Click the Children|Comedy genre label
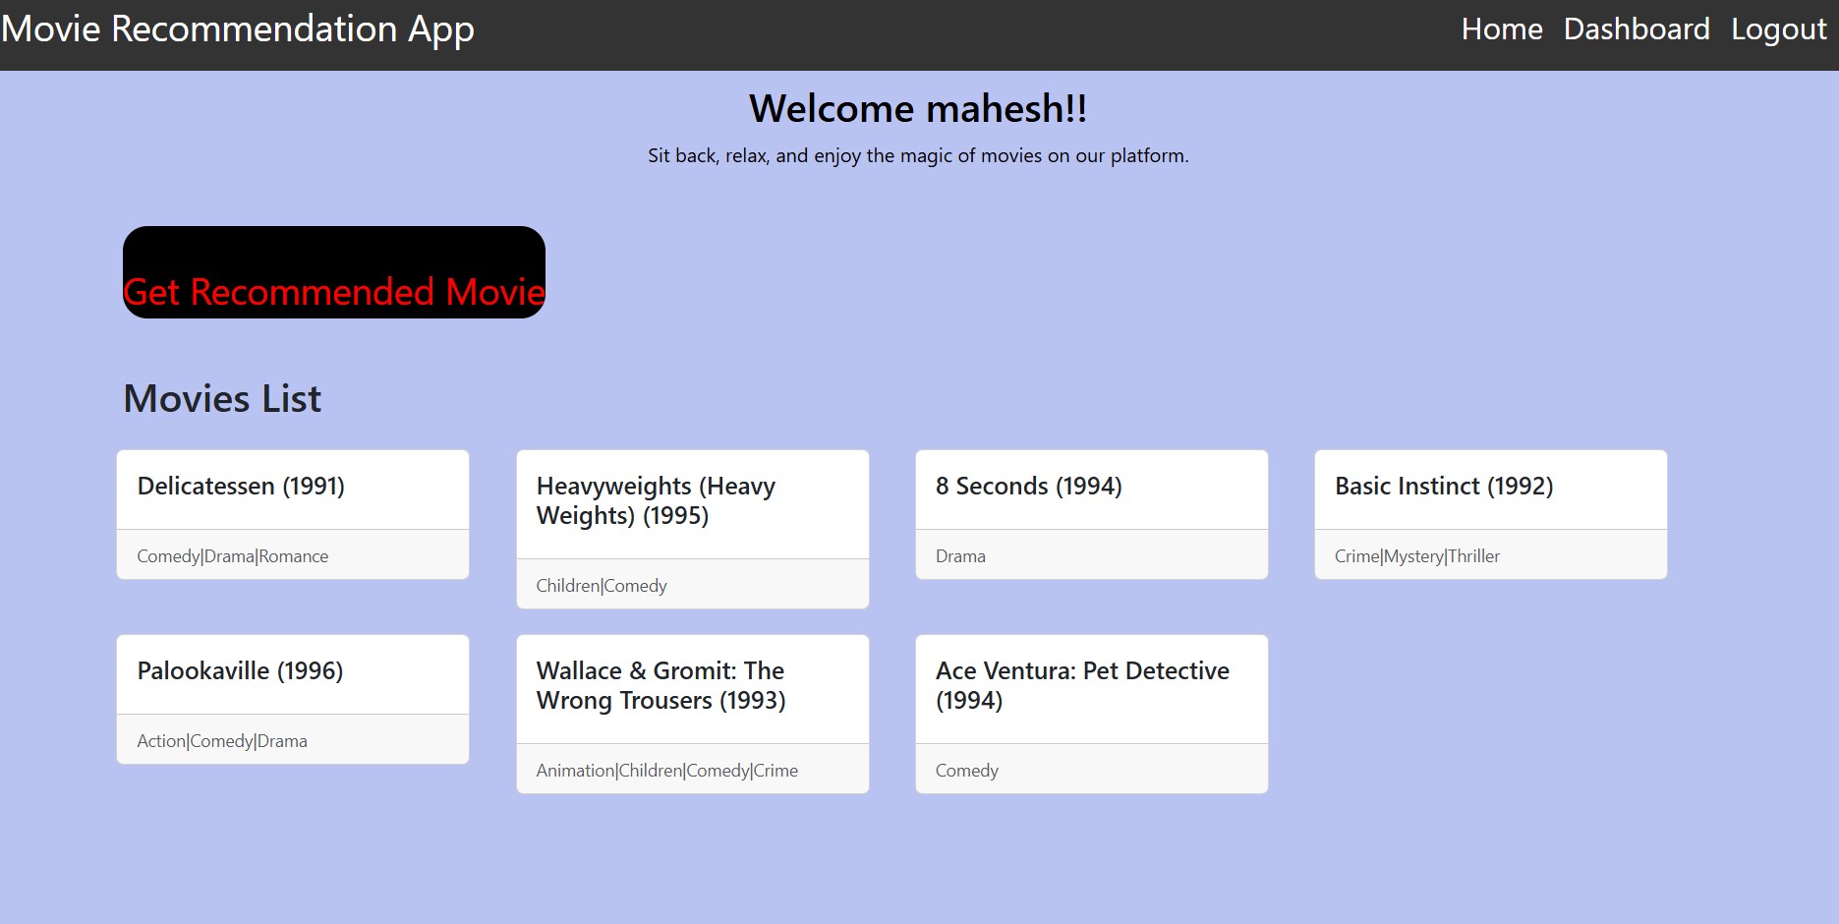This screenshot has width=1839, height=924. click(x=601, y=585)
